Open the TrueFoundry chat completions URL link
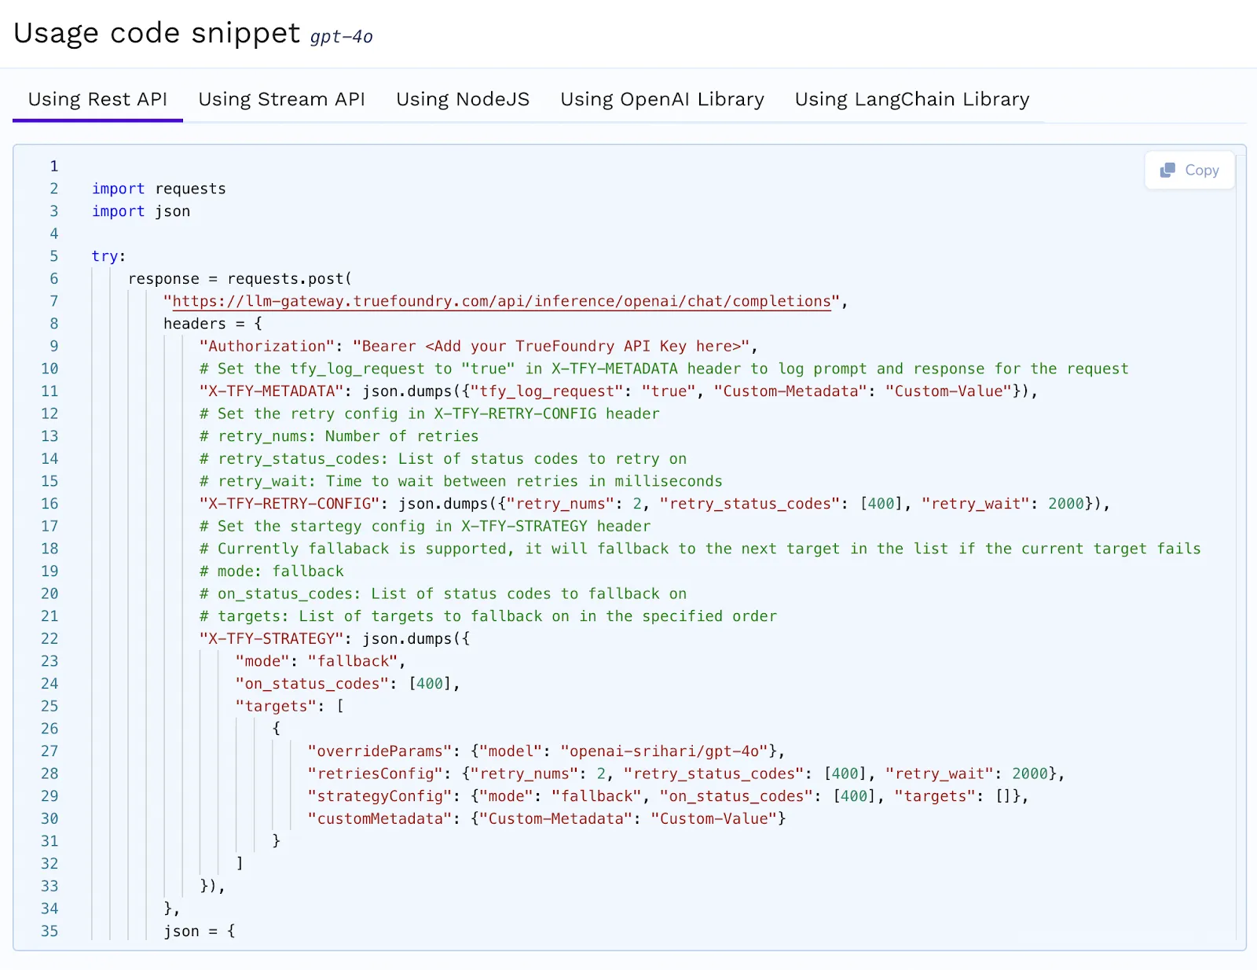 [500, 300]
